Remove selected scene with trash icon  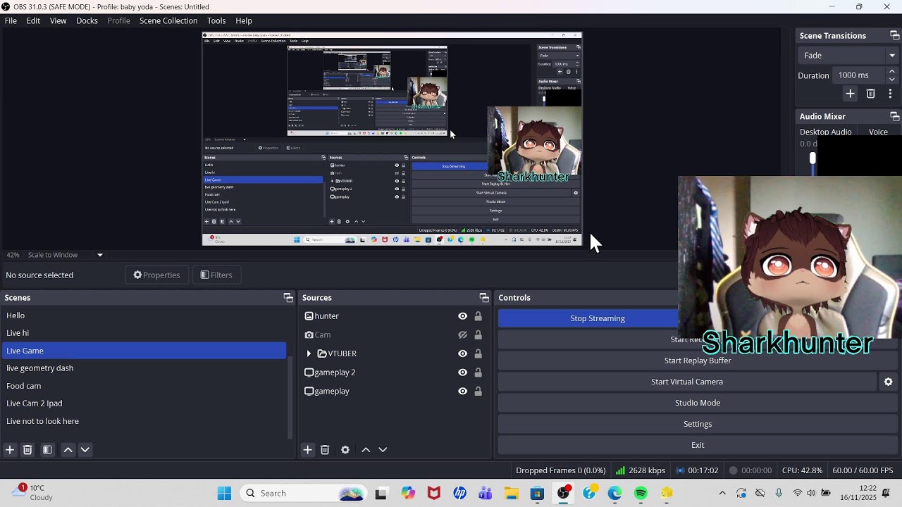27,449
